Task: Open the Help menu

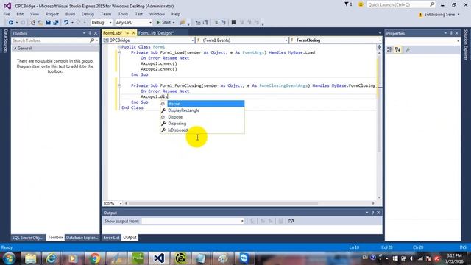Action: pyautogui.click(x=176, y=14)
